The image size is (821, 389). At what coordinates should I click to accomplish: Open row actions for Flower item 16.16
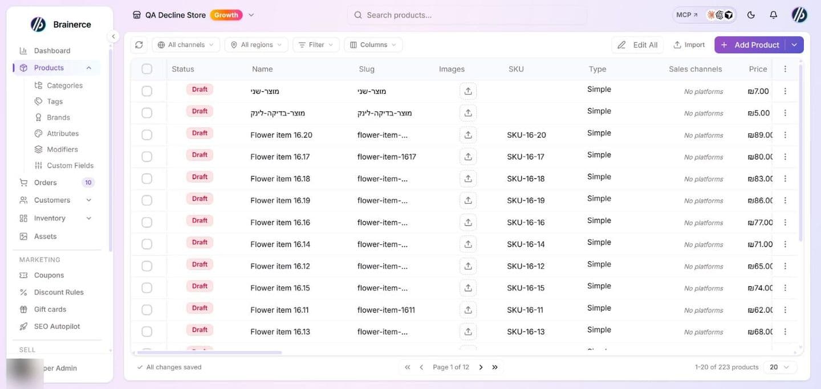click(x=785, y=222)
